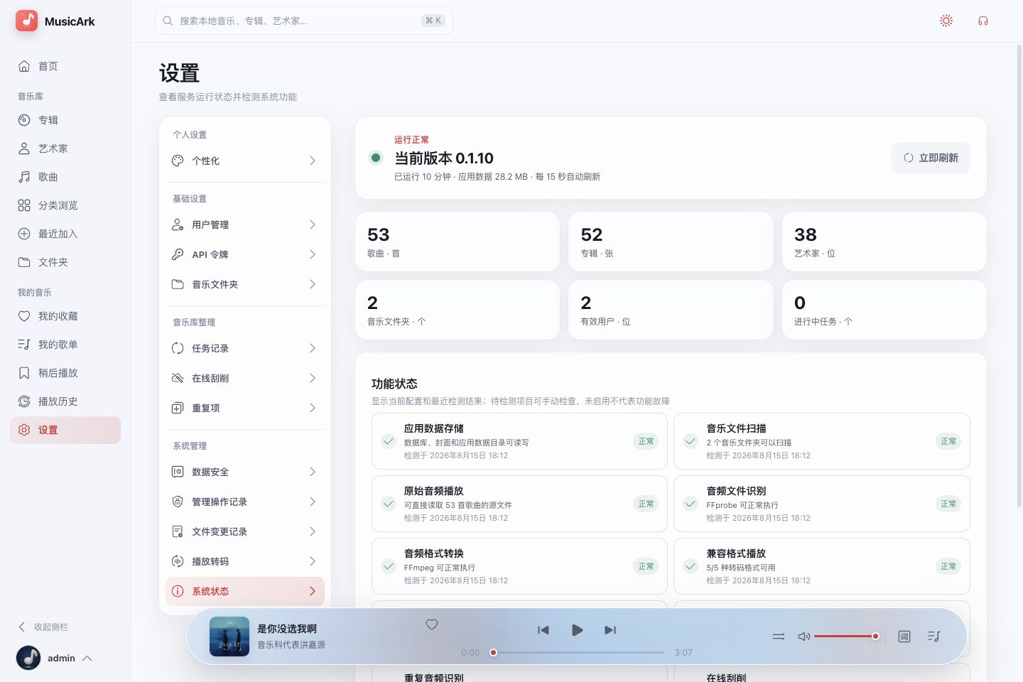
Task: Click the 重复项 duplicate icon
Action: 178,408
